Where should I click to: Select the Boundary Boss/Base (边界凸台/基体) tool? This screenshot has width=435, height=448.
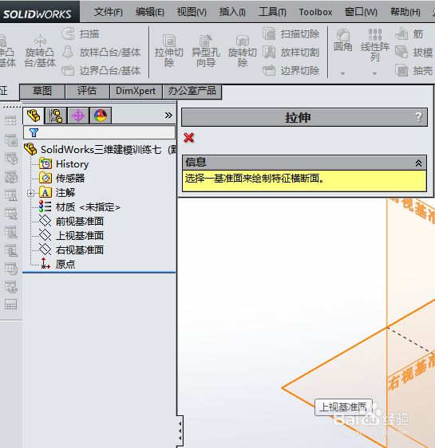coord(101,71)
